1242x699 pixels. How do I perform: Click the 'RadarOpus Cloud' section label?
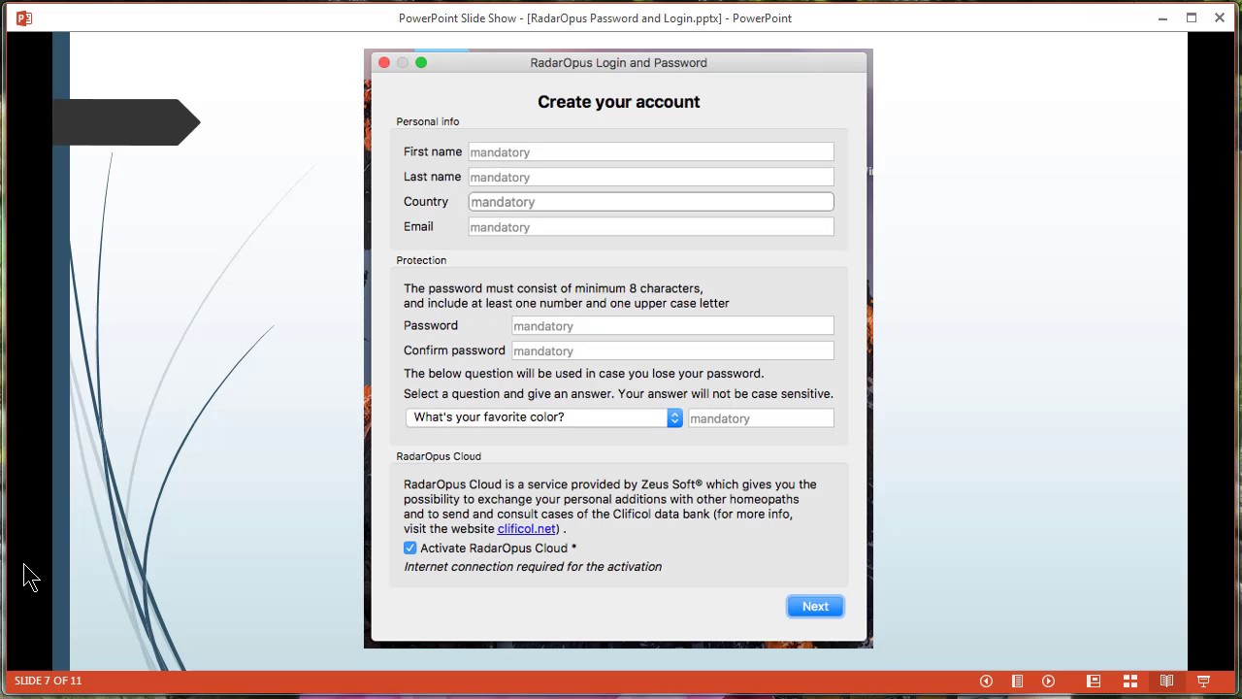[439, 456]
